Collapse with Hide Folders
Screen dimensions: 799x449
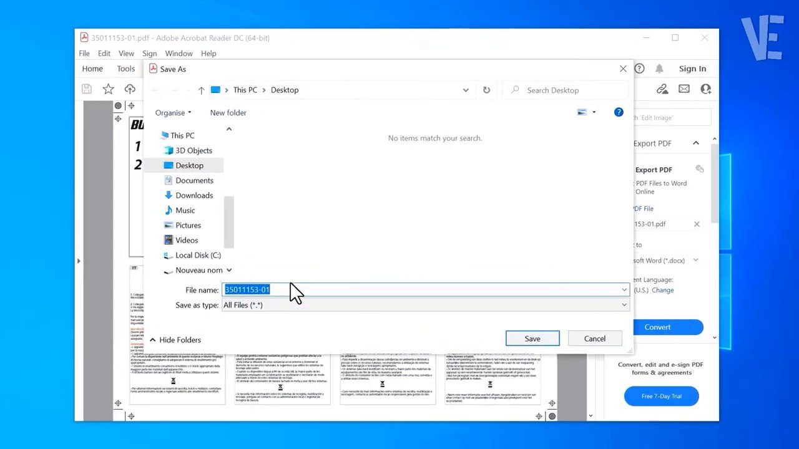coord(175,340)
